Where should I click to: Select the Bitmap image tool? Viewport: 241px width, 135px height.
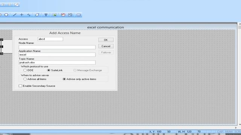pos(54,15)
